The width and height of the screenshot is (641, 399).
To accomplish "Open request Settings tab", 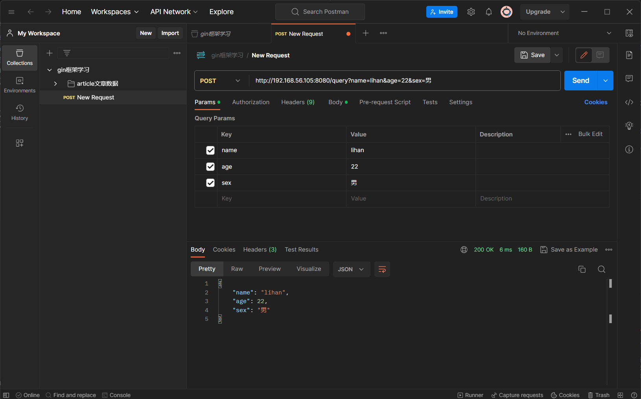I will click(461, 102).
